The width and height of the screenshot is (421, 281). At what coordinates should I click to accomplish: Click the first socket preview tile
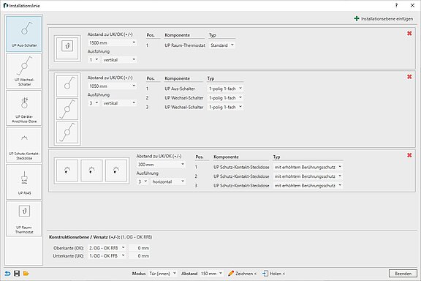[x=67, y=171]
